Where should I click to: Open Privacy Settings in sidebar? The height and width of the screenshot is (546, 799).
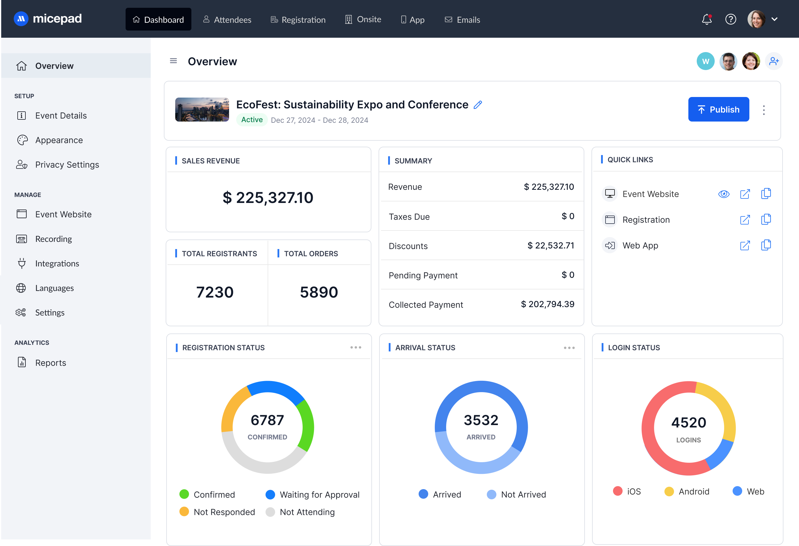coord(67,165)
